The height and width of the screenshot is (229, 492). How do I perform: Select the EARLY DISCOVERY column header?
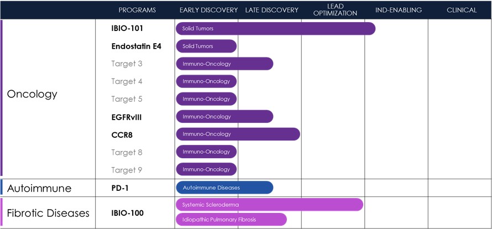(x=208, y=10)
